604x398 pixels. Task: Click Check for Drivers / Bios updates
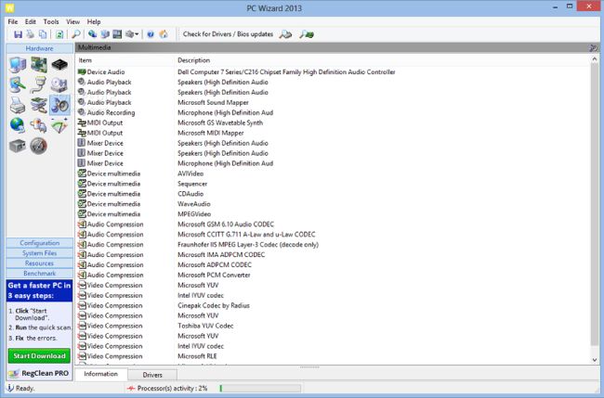pos(228,34)
